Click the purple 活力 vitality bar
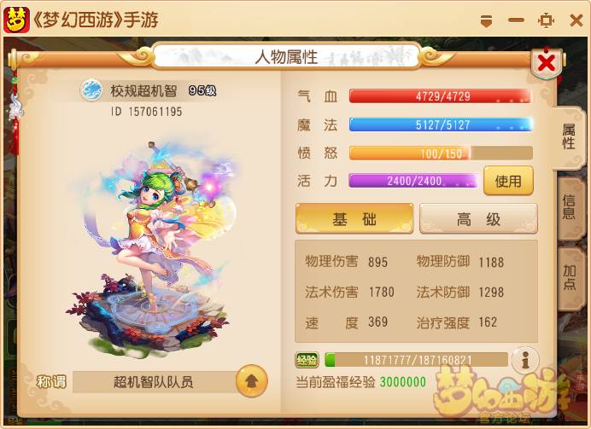Image resolution: width=591 pixels, height=429 pixels. pos(413,181)
